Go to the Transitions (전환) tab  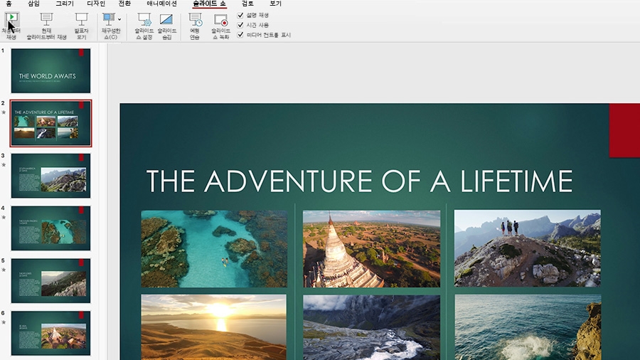pos(124,4)
